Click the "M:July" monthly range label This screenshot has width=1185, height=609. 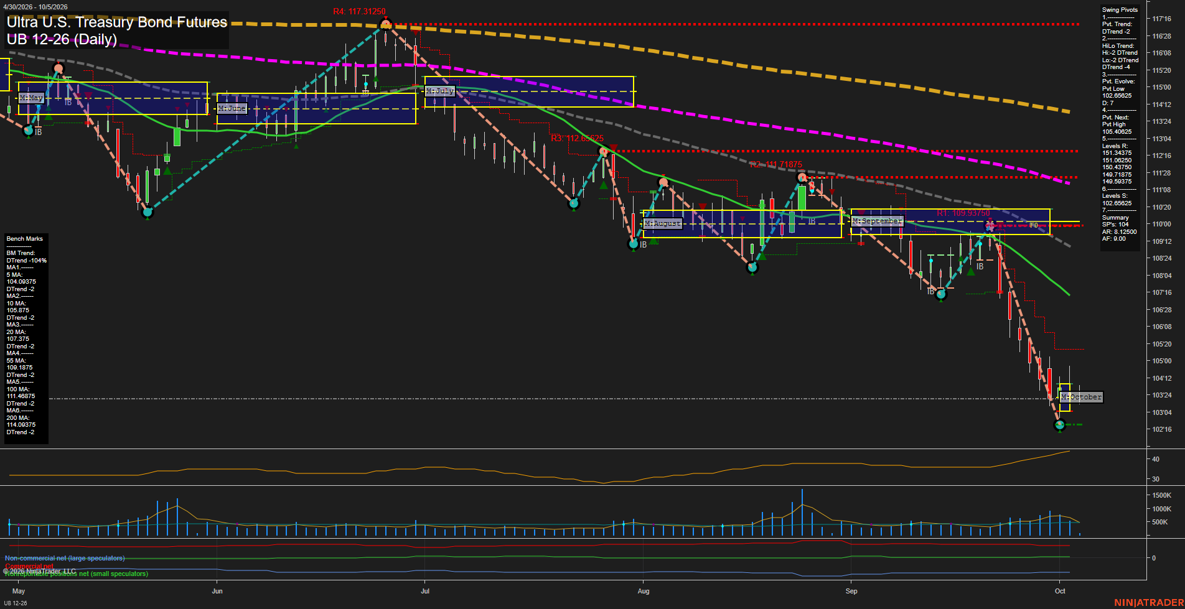(440, 91)
